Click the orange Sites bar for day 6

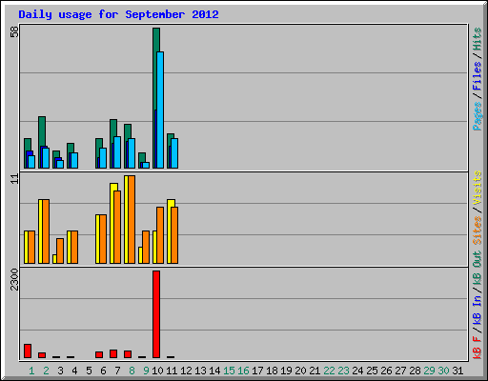(103, 239)
